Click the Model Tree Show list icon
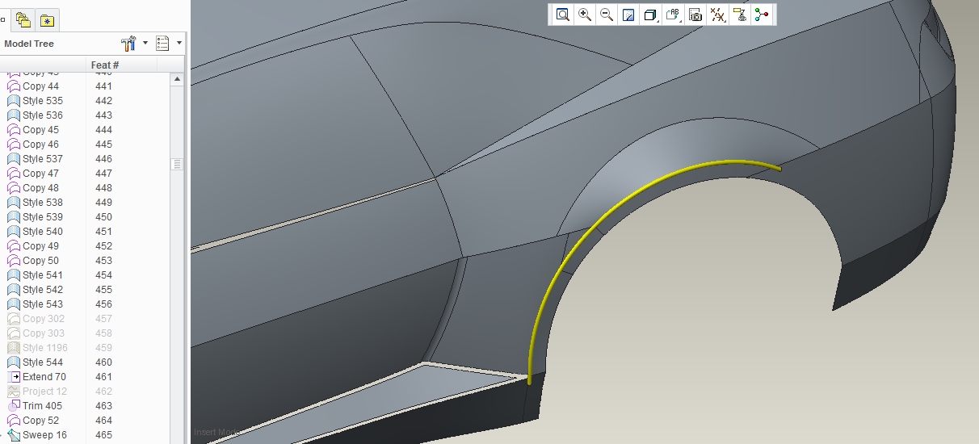The height and width of the screenshot is (444, 979). pos(162,44)
